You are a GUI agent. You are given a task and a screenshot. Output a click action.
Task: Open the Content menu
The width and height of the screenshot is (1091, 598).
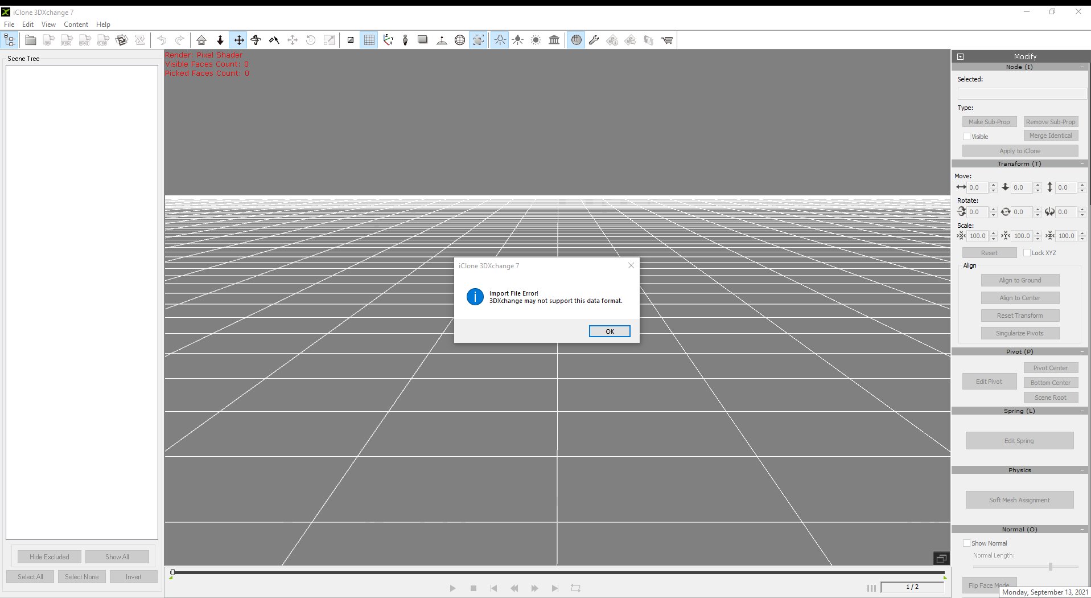76,24
